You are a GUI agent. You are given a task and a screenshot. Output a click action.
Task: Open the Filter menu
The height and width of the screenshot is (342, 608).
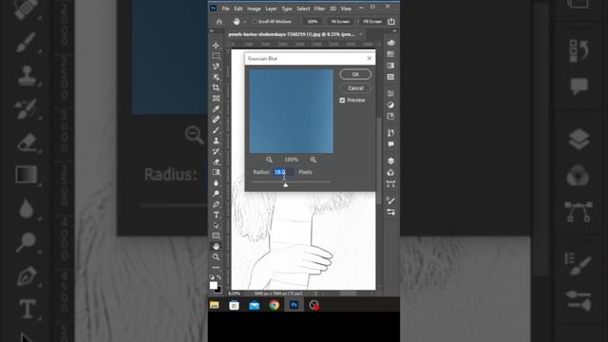(x=319, y=9)
